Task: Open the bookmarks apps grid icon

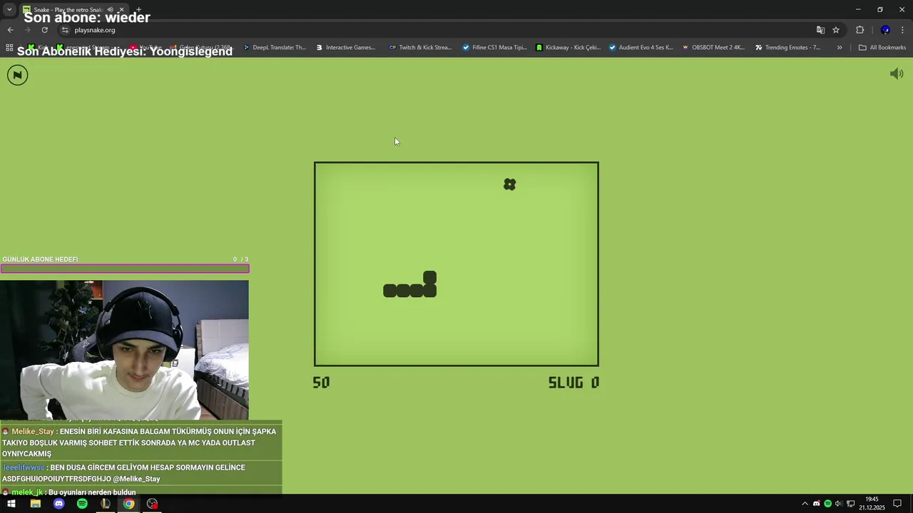Action: (x=9, y=48)
